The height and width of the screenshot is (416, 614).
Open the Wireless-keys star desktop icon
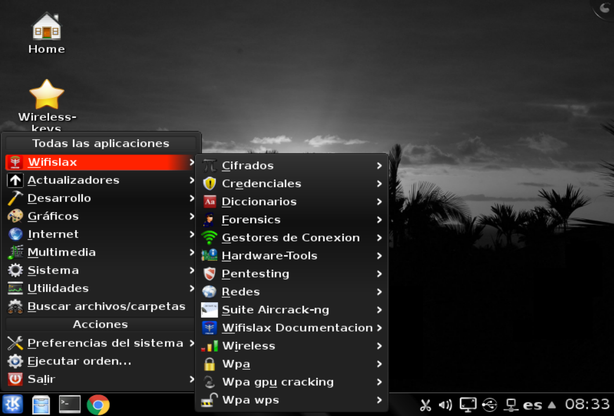click(46, 94)
